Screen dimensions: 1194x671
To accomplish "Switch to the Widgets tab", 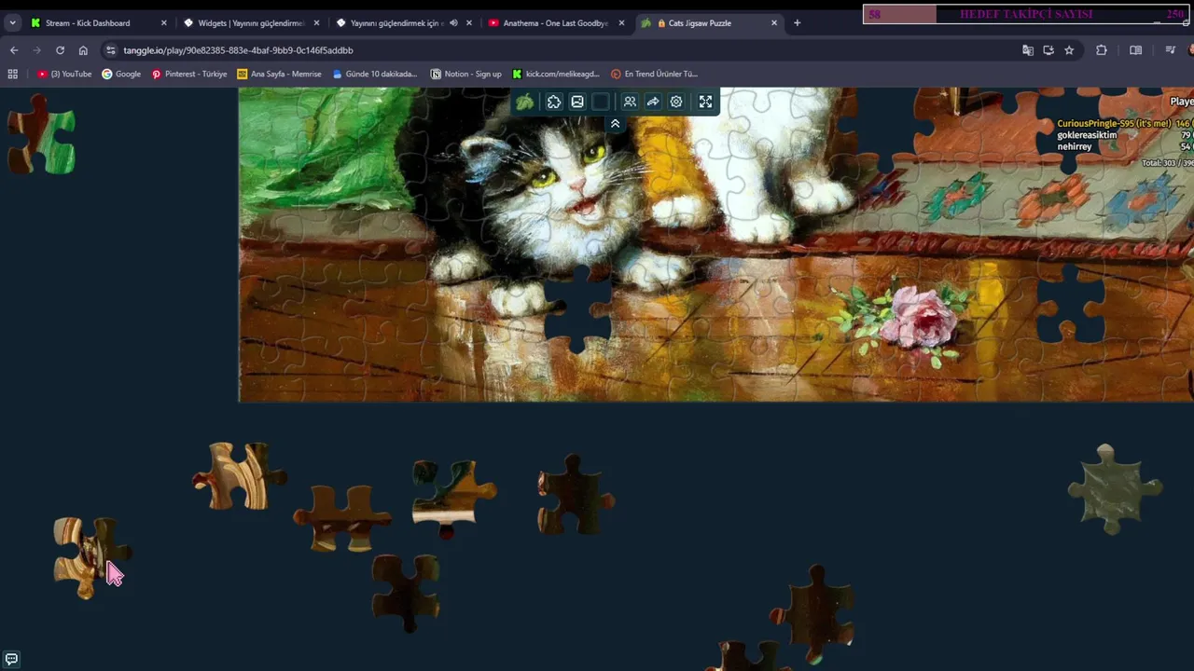I will point(250,22).
